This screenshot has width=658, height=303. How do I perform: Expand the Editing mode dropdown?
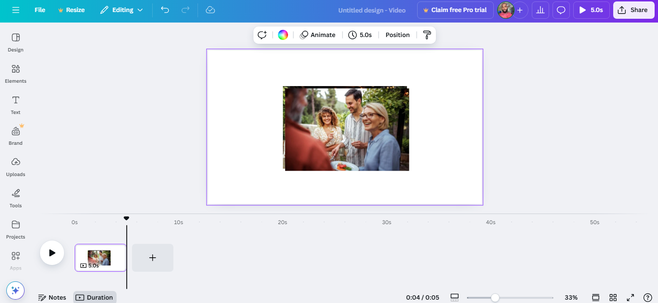pyautogui.click(x=121, y=10)
